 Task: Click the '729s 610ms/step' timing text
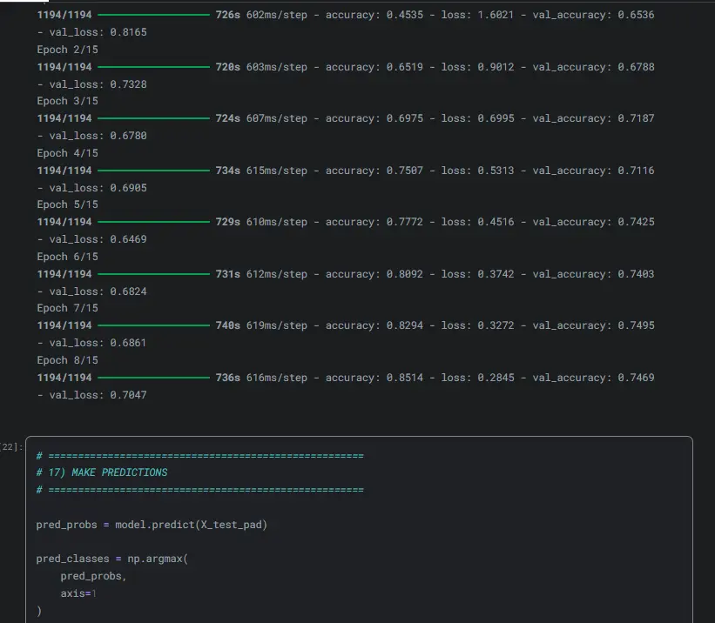(261, 222)
